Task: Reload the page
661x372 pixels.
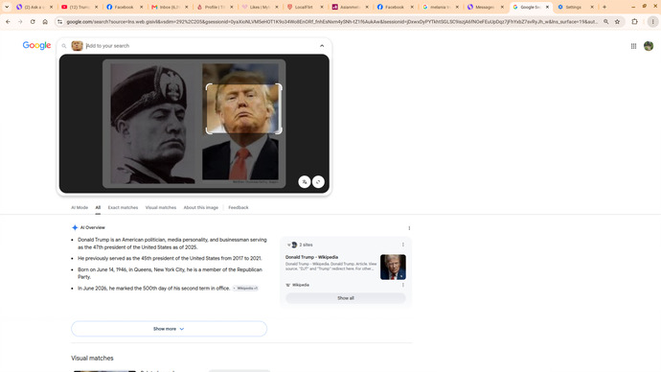Action: (33, 21)
